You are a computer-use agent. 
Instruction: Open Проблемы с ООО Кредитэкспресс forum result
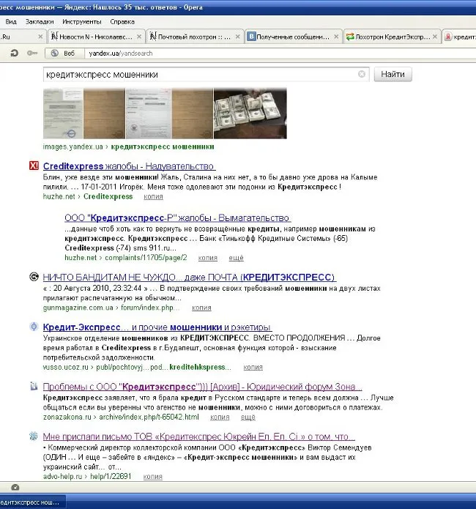(202, 387)
